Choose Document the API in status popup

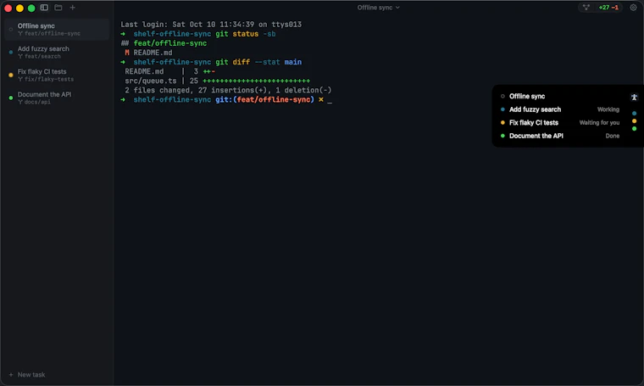560,136
